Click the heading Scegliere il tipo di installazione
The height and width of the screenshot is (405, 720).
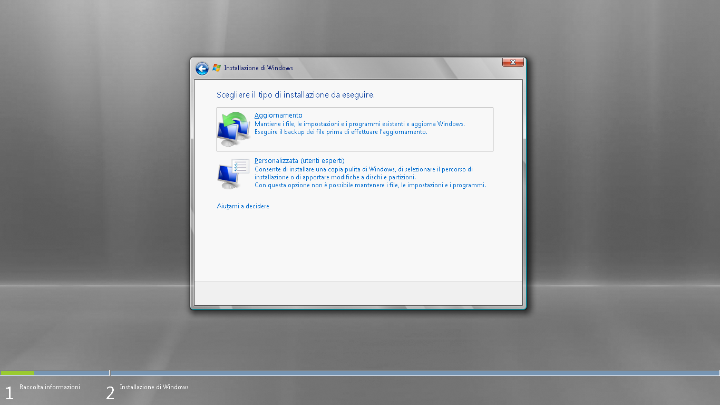296,95
